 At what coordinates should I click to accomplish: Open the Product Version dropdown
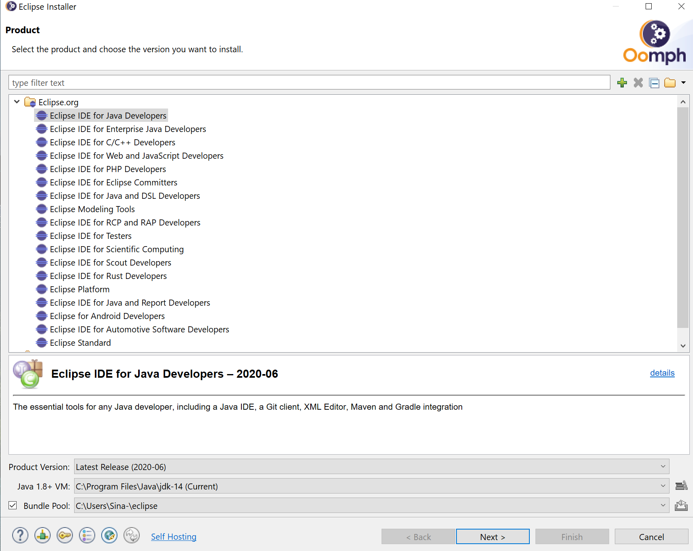point(663,466)
